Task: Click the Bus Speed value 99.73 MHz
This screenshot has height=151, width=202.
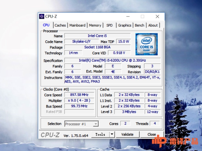Action: coord(79,106)
